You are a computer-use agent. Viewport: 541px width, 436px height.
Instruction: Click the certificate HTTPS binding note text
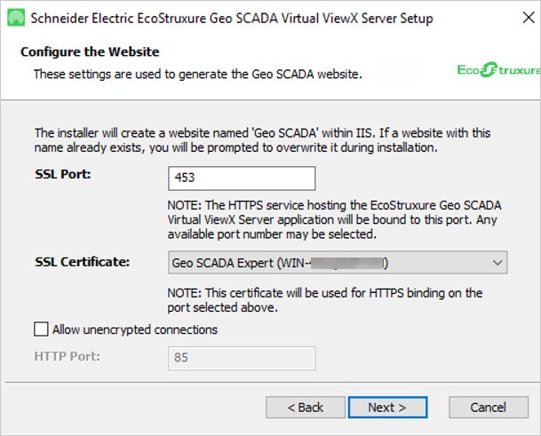pyautogui.click(x=325, y=299)
